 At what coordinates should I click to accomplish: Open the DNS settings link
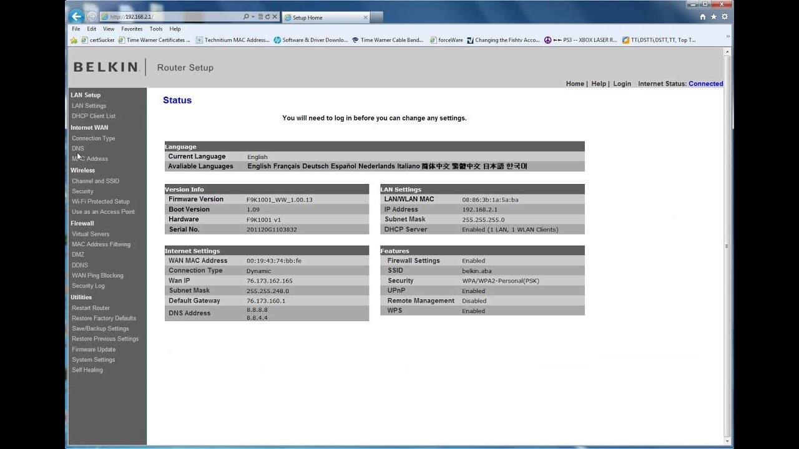coord(77,148)
